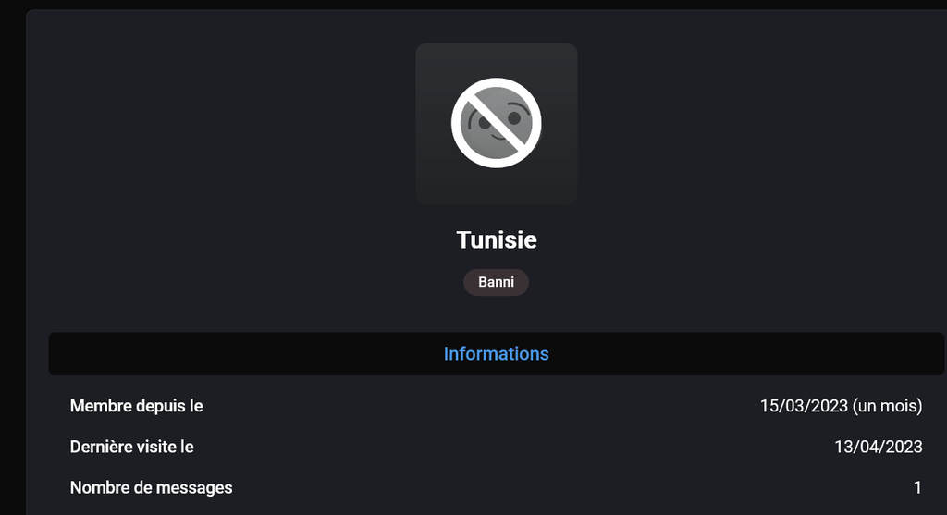Select the "Dernière visite le" label
947x515 pixels.
click(131, 447)
